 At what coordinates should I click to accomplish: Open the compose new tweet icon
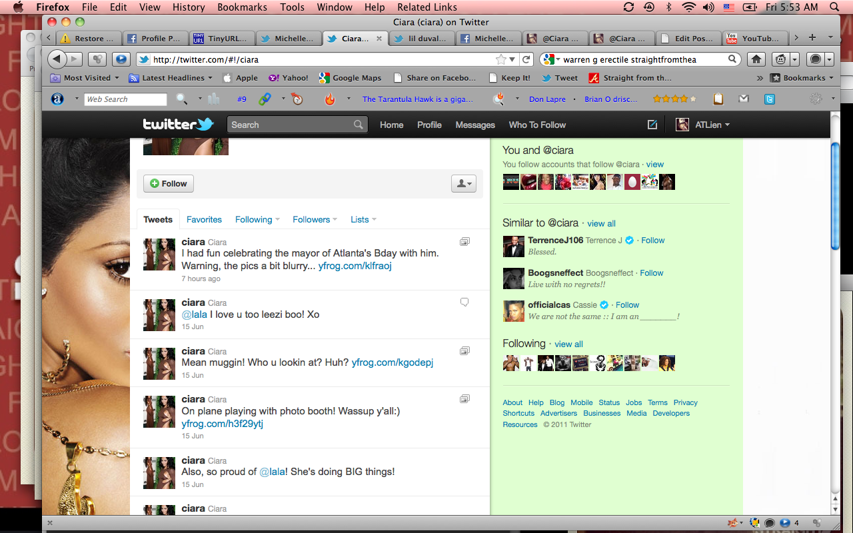pyautogui.click(x=652, y=125)
